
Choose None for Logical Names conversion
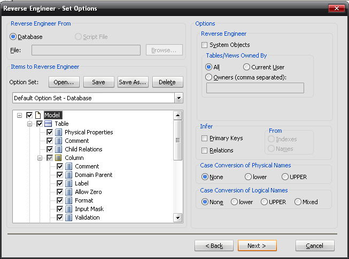205,202
